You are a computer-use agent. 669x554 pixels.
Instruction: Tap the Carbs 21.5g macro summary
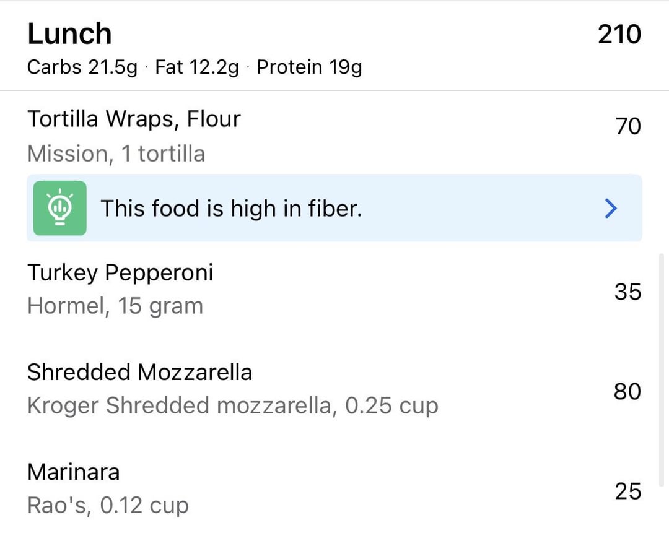click(x=82, y=67)
